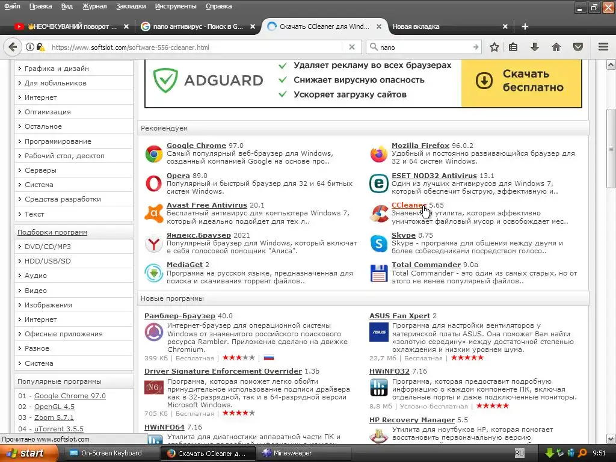Click the page scrollbar down arrow

(x=611, y=439)
